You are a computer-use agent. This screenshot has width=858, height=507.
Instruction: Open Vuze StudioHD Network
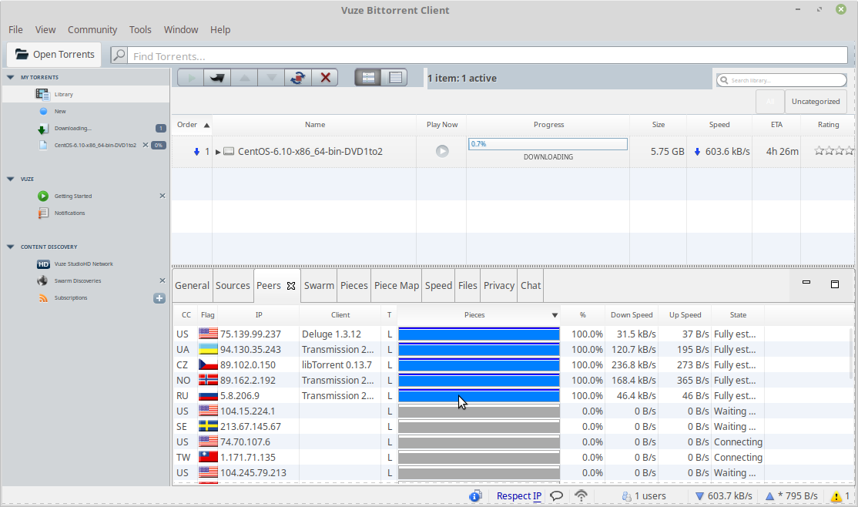click(86, 264)
